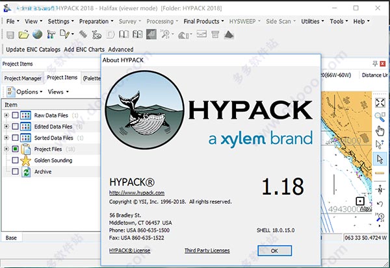Select the Golden Sounding tree item

[53, 160]
